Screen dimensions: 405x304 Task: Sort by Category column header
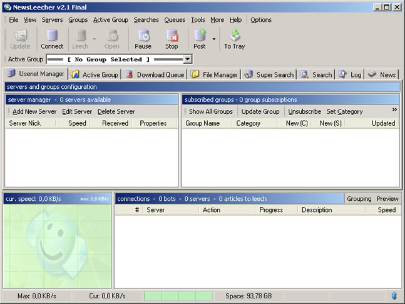coord(254,123)
